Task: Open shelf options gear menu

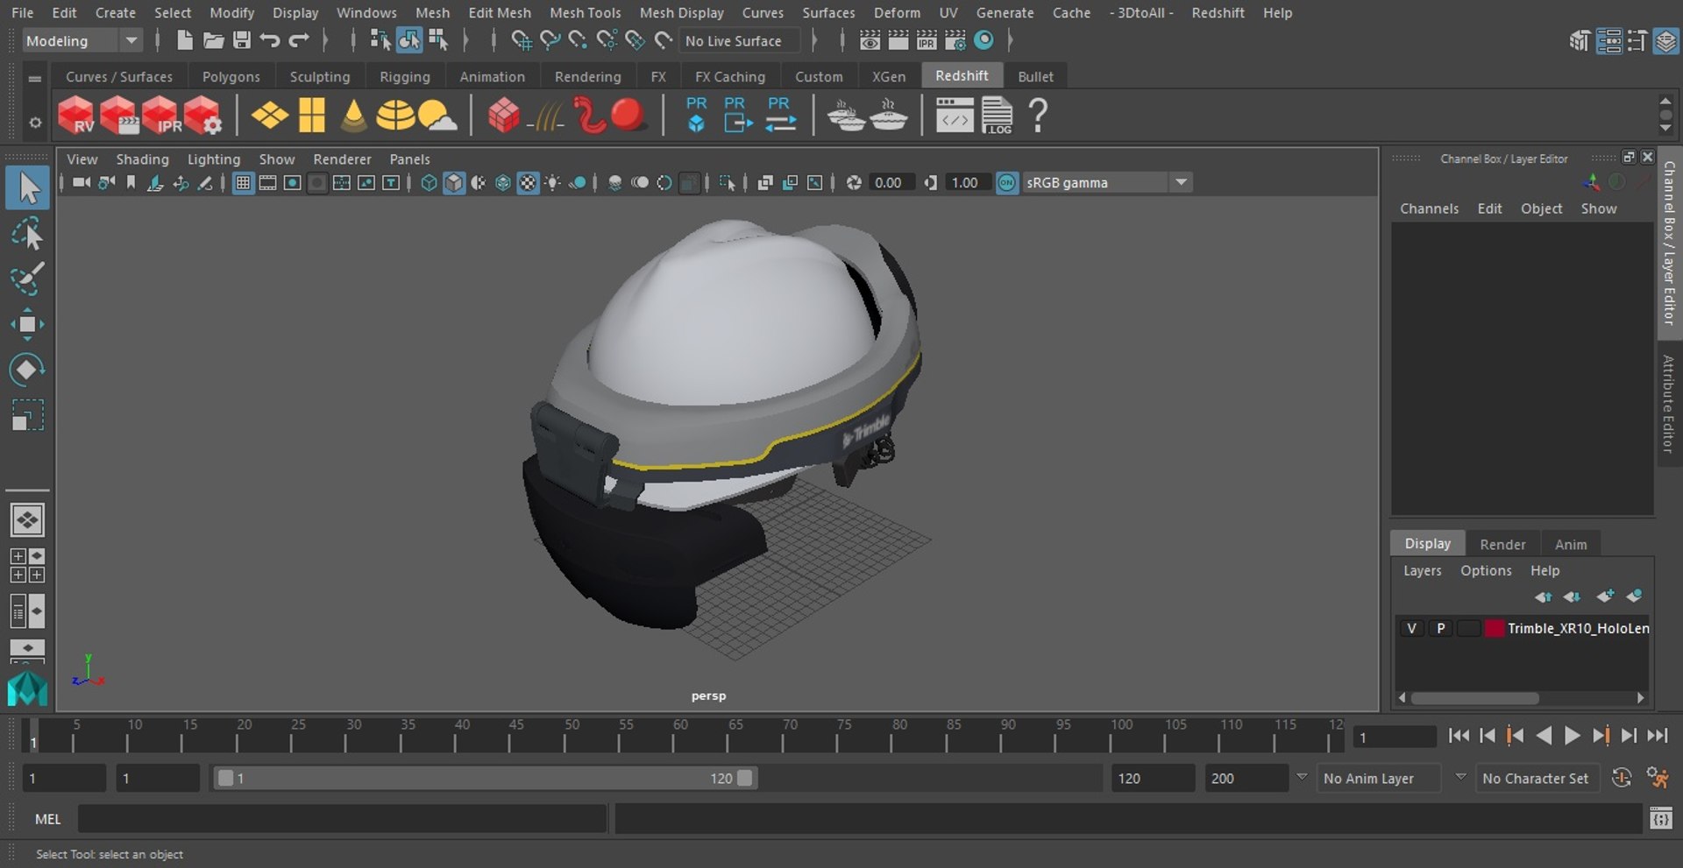Action: pos(35,123)
